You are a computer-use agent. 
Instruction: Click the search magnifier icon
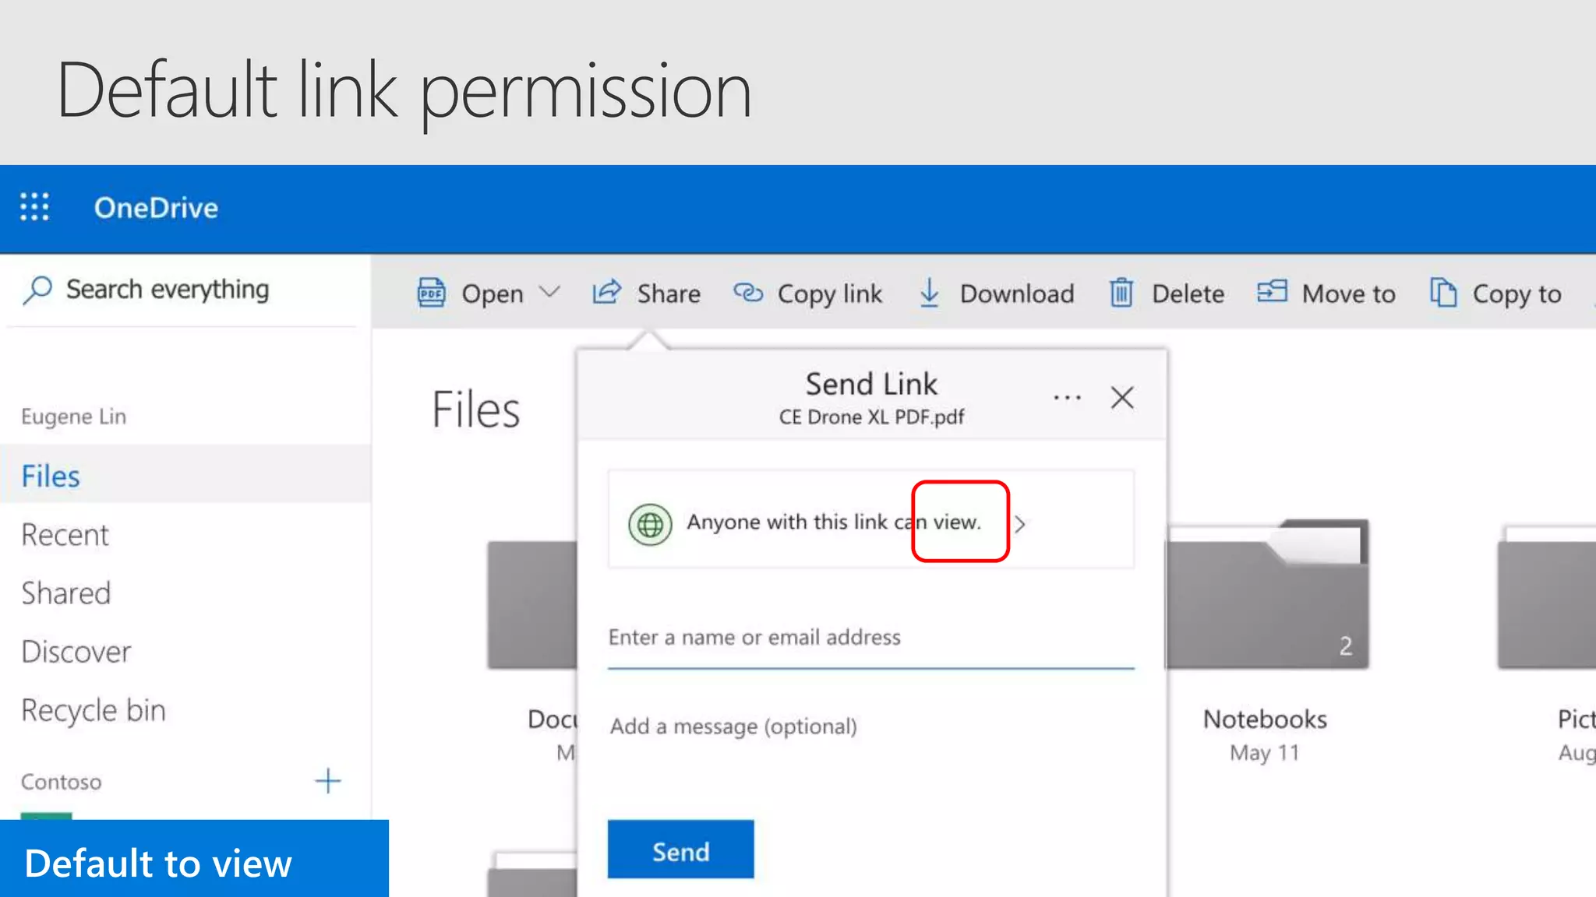pyautogui.click(x=37, y=290)
